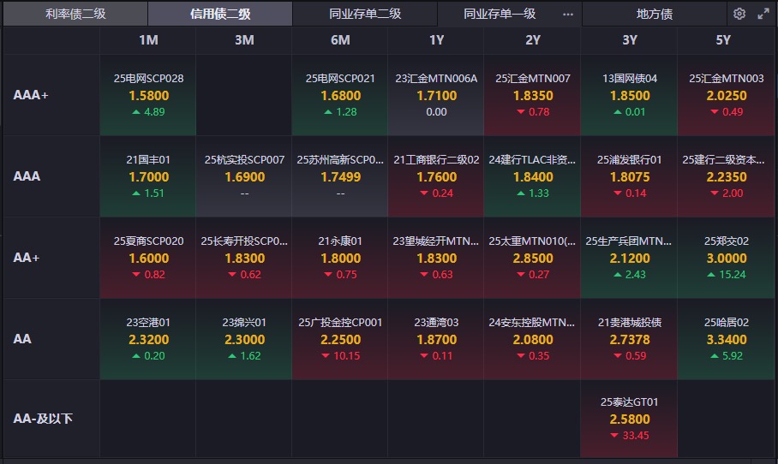Open the three-dots more tabs menu
This screenshot has width=778, height=464.
568,14
